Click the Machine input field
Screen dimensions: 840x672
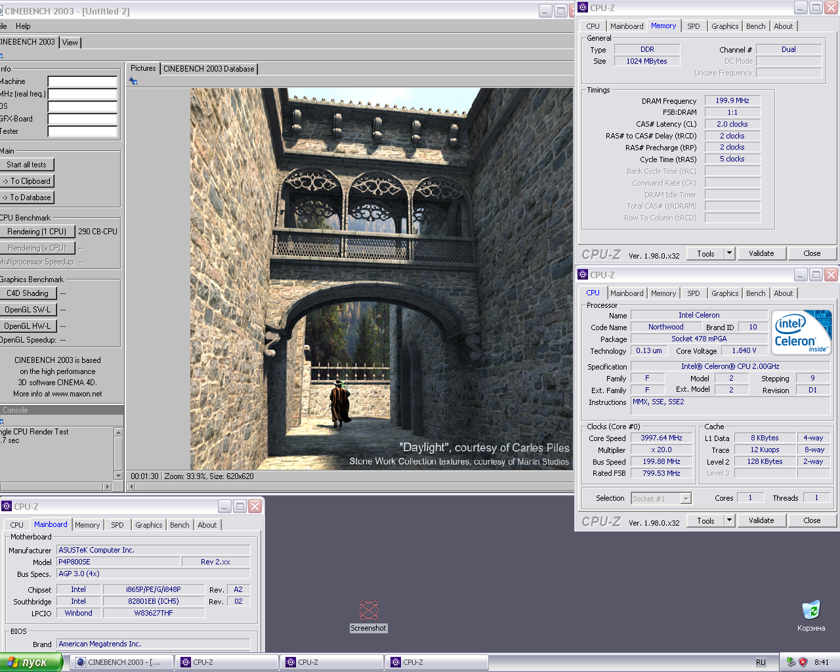[83, 82]
